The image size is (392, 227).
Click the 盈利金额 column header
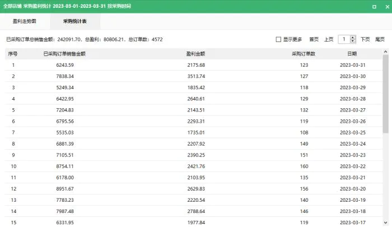196,54
